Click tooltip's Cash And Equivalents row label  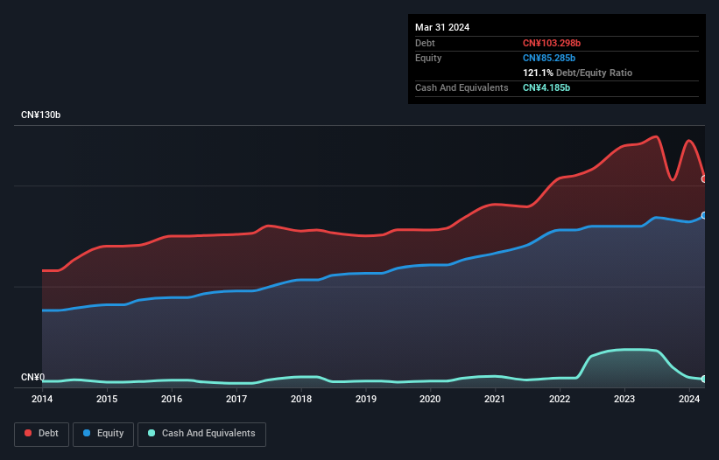(462, 87)
